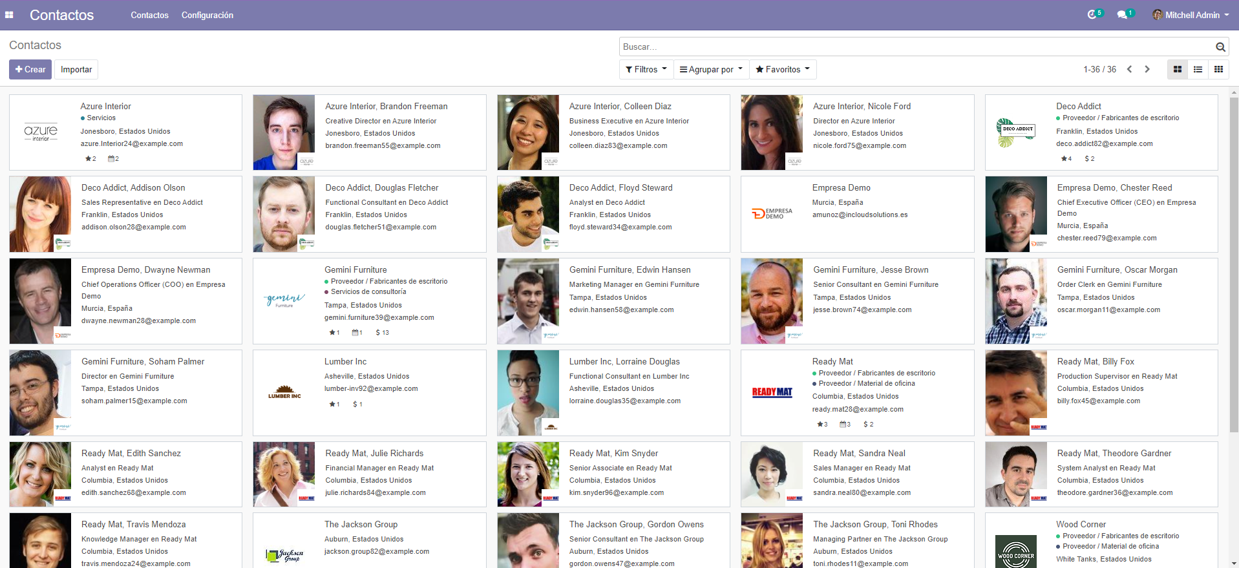Switch to Kanban view
This screenshot has width=1239, height=568.
coord(1178,69)
